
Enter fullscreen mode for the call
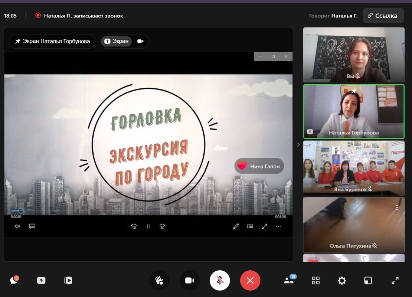pyautogui.click(x=395, y=280)
